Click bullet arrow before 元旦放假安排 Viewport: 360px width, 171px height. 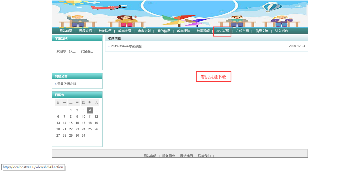point(56,84)
